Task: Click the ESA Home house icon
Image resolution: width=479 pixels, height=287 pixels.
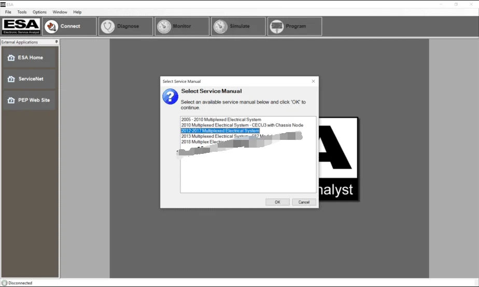Action: click(11, 58)
